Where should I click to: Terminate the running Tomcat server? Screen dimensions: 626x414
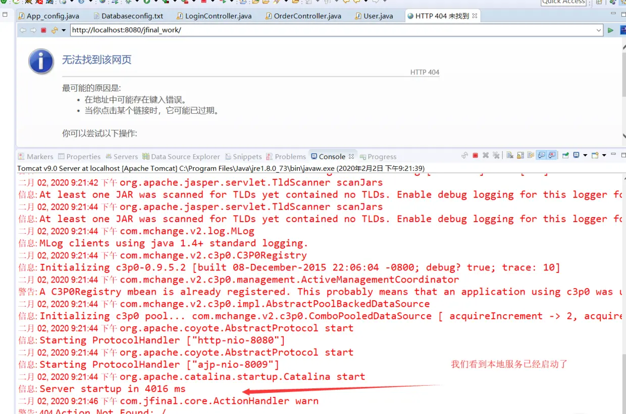tap(475, 155)
